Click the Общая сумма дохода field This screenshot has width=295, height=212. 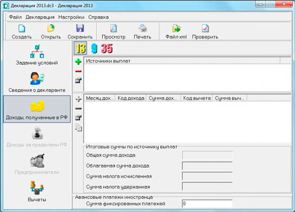[x=207, y=155]
